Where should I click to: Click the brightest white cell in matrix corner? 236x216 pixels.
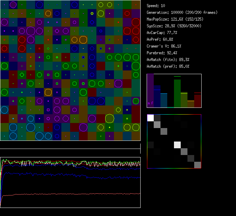click(x=150, y=118)
